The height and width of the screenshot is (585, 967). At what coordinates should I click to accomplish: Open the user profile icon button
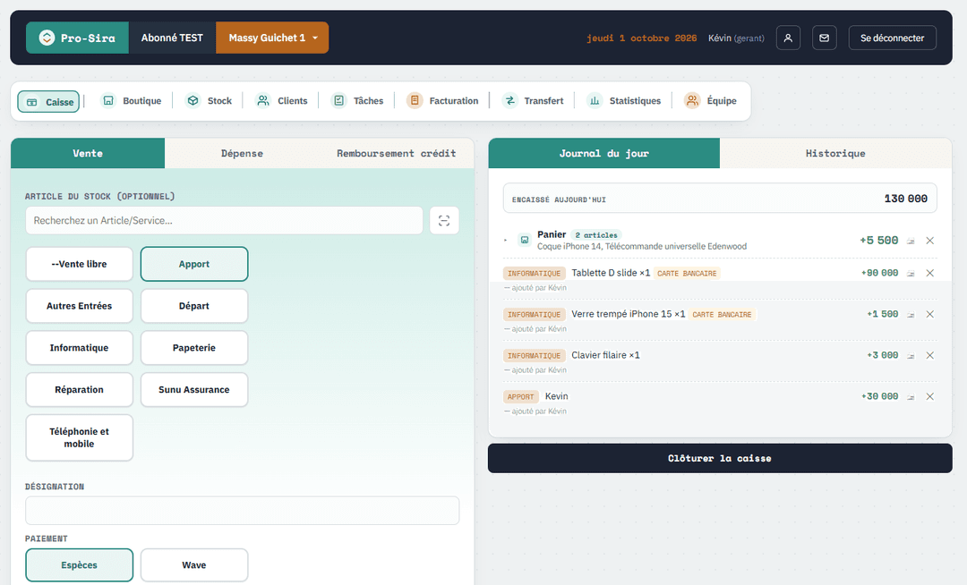pyautogui.click(x=788, y=38)
